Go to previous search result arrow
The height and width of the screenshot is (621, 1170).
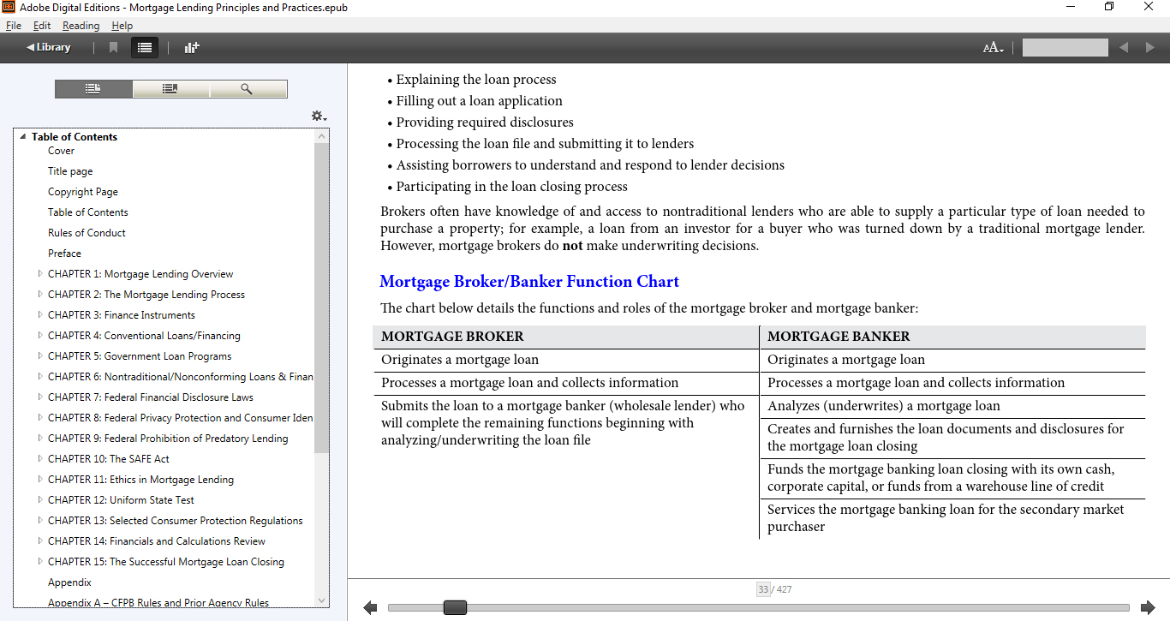point(1124,47)
